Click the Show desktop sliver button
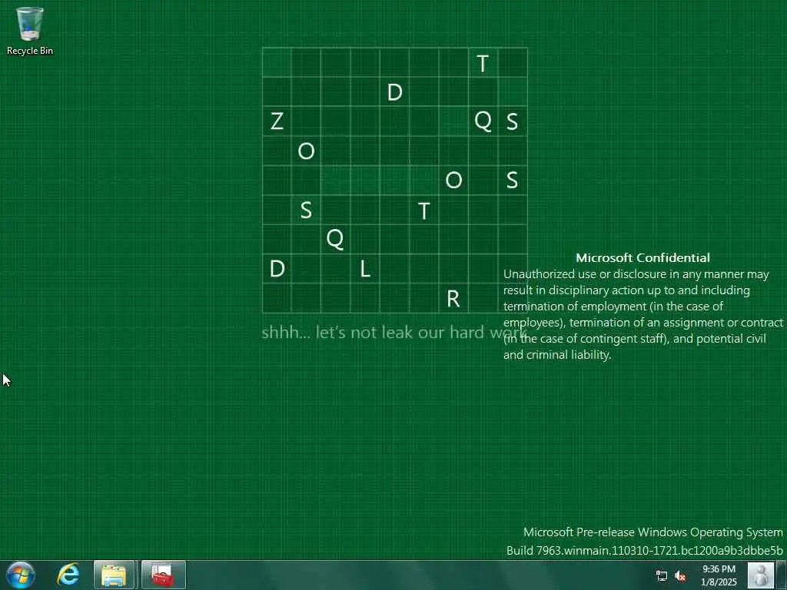Viewport: 787px width, 590px height. pos(782,575)
